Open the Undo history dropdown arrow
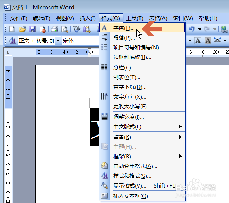This screenshot has height=203, width=229. click(200, 29)
